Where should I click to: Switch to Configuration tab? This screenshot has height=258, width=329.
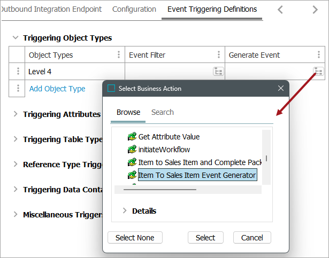pyautogui.click(x=134, y=10)
